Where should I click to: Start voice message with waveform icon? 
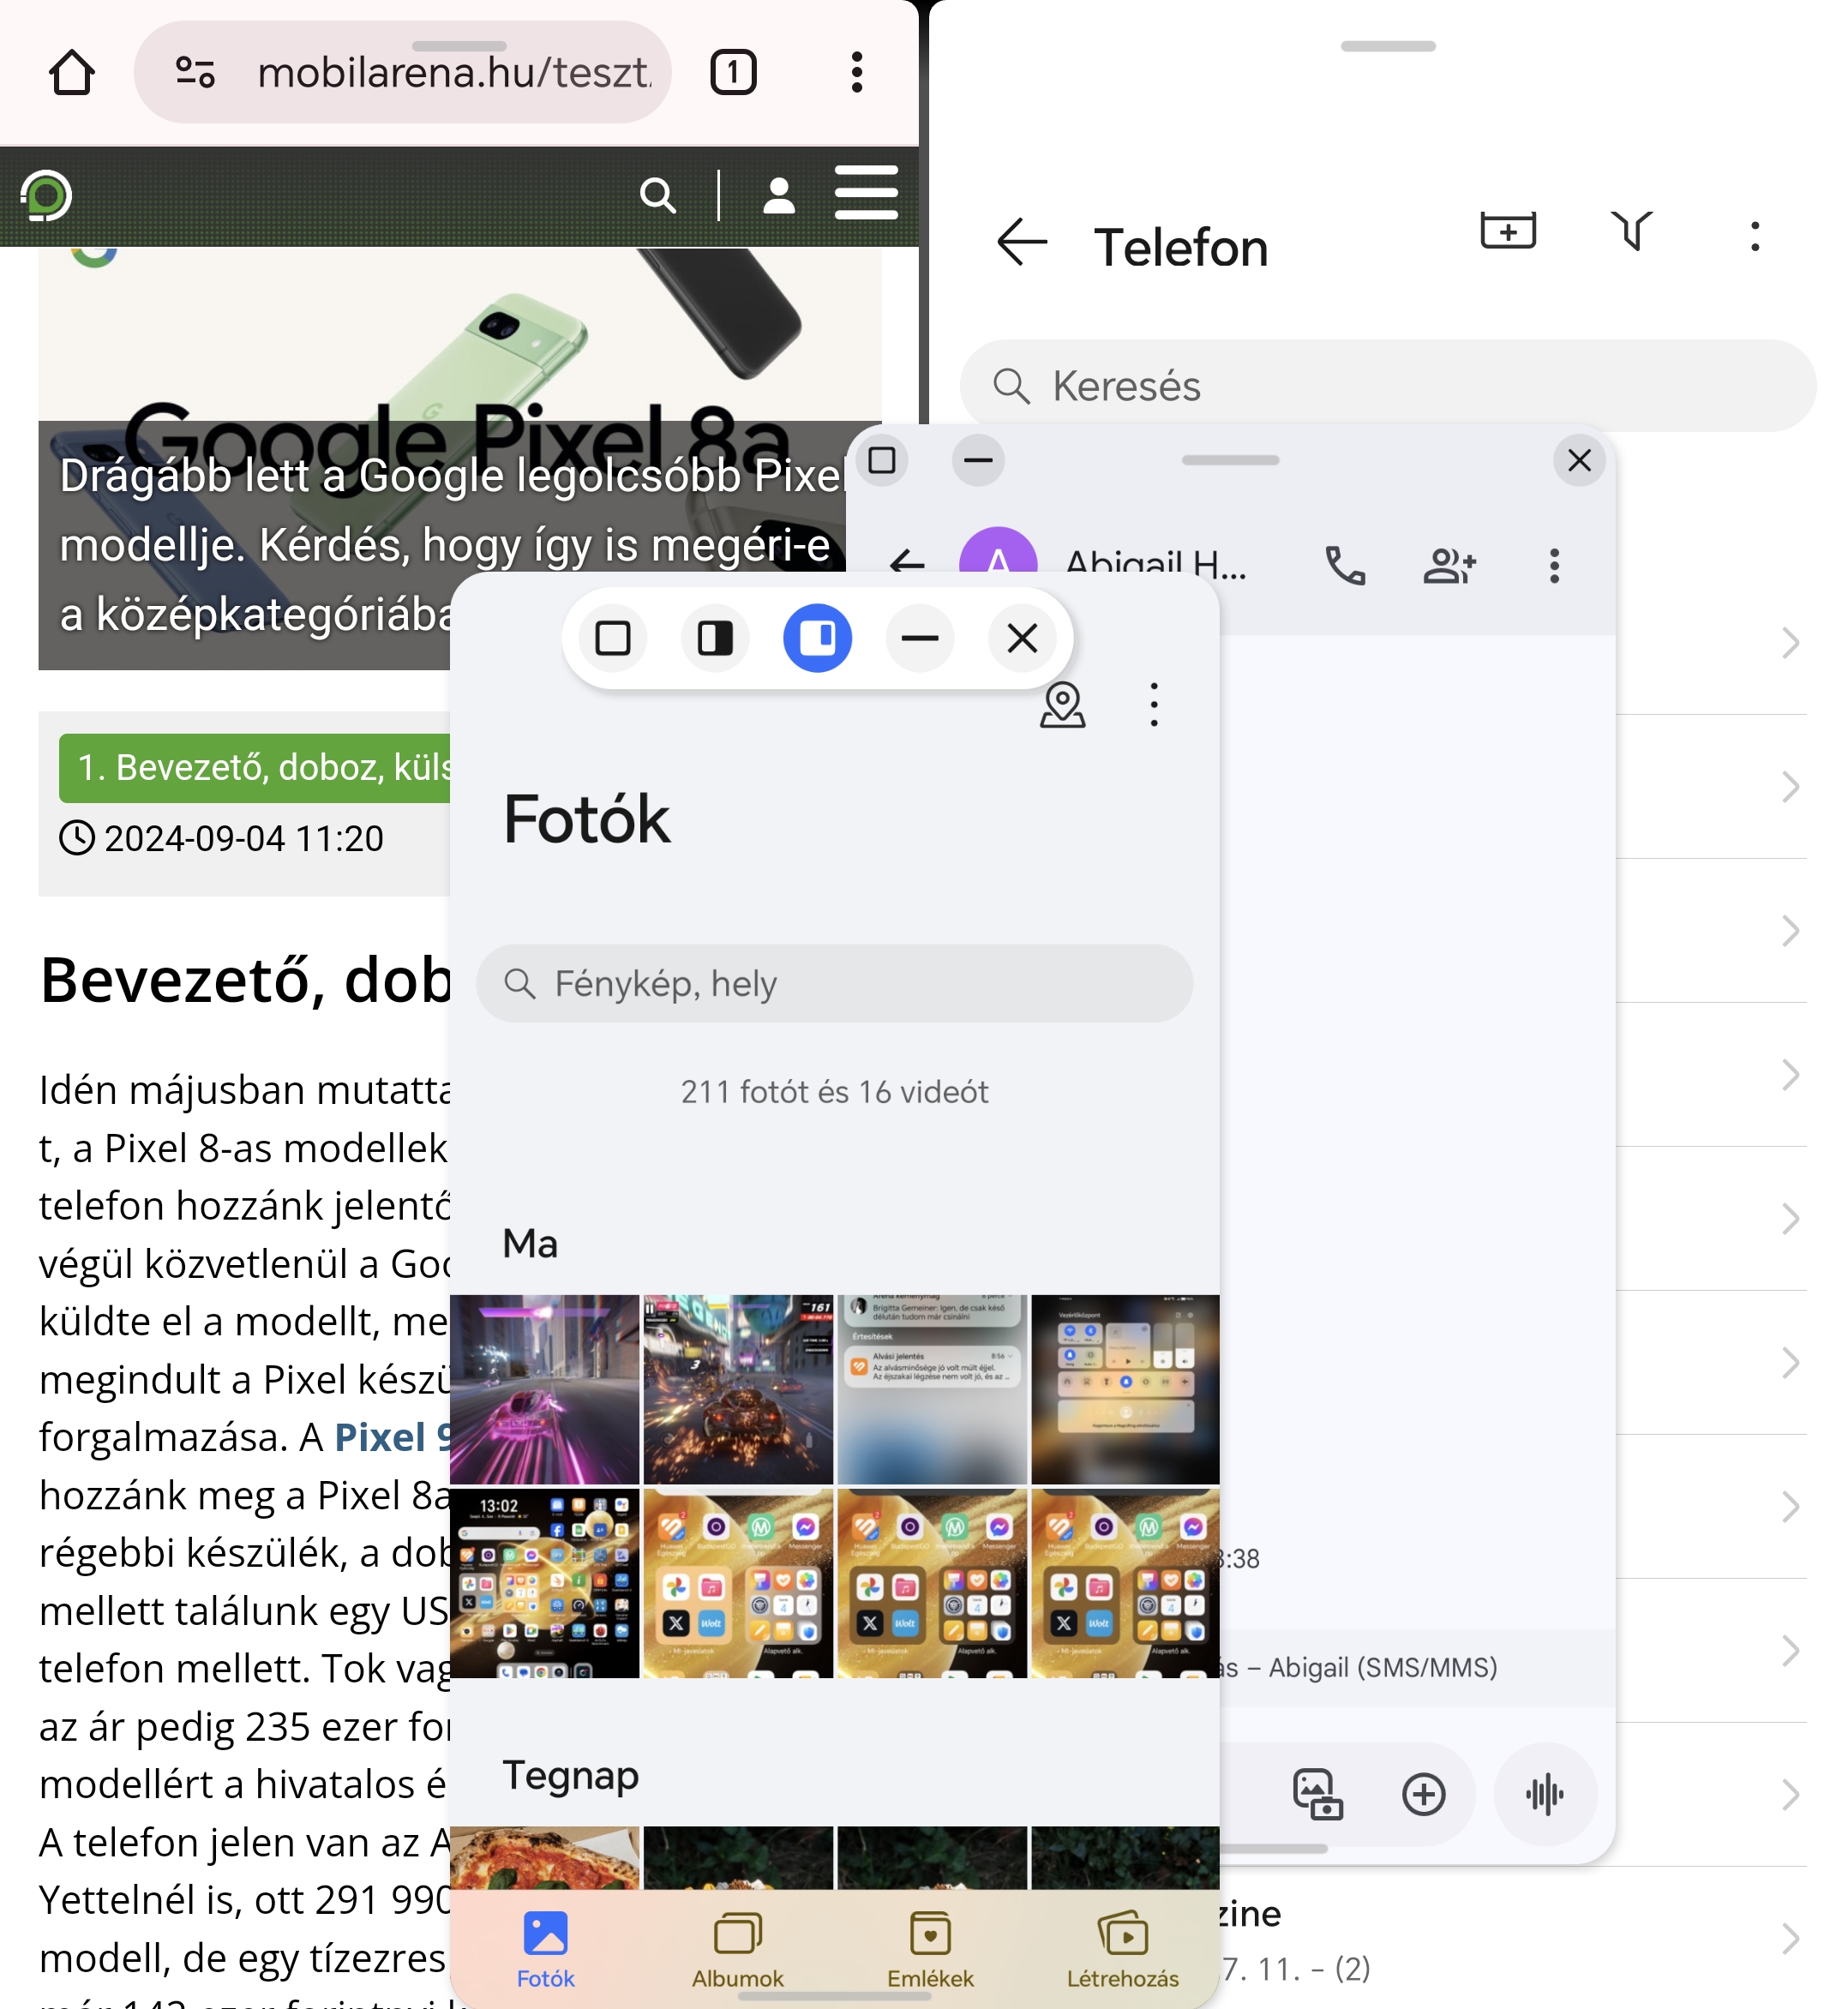point(1545,1794)
